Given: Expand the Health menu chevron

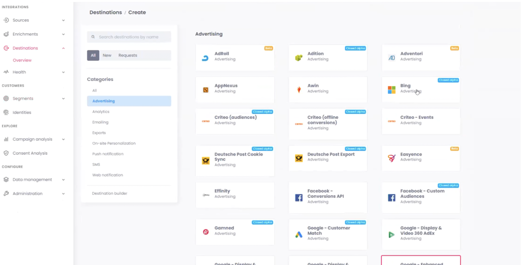Looking at the screenshot, I should pyautogui.click(x=63, y=72).
